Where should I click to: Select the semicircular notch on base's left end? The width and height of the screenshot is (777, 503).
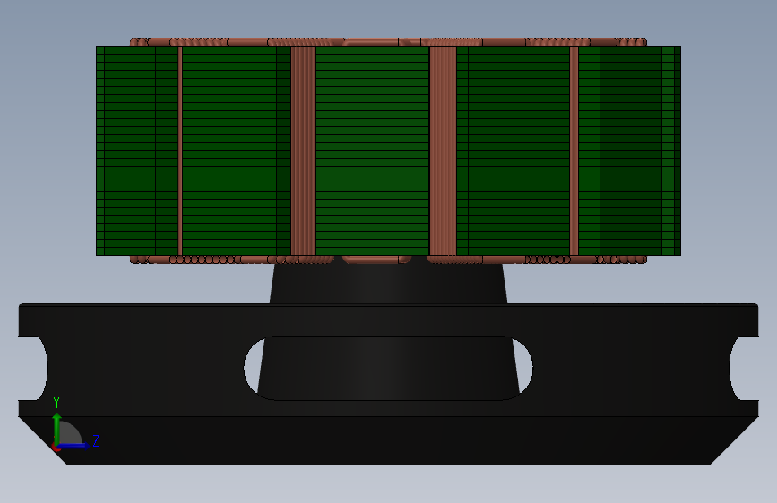point(34,368)
